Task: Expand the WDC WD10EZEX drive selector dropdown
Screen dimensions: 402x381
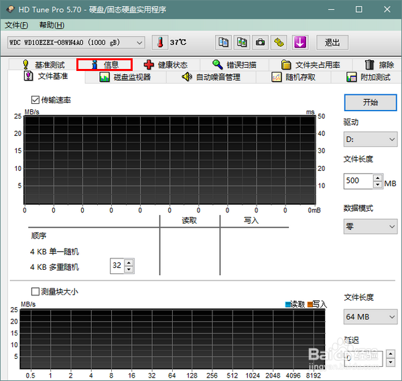Action: [x=76, y=43]
